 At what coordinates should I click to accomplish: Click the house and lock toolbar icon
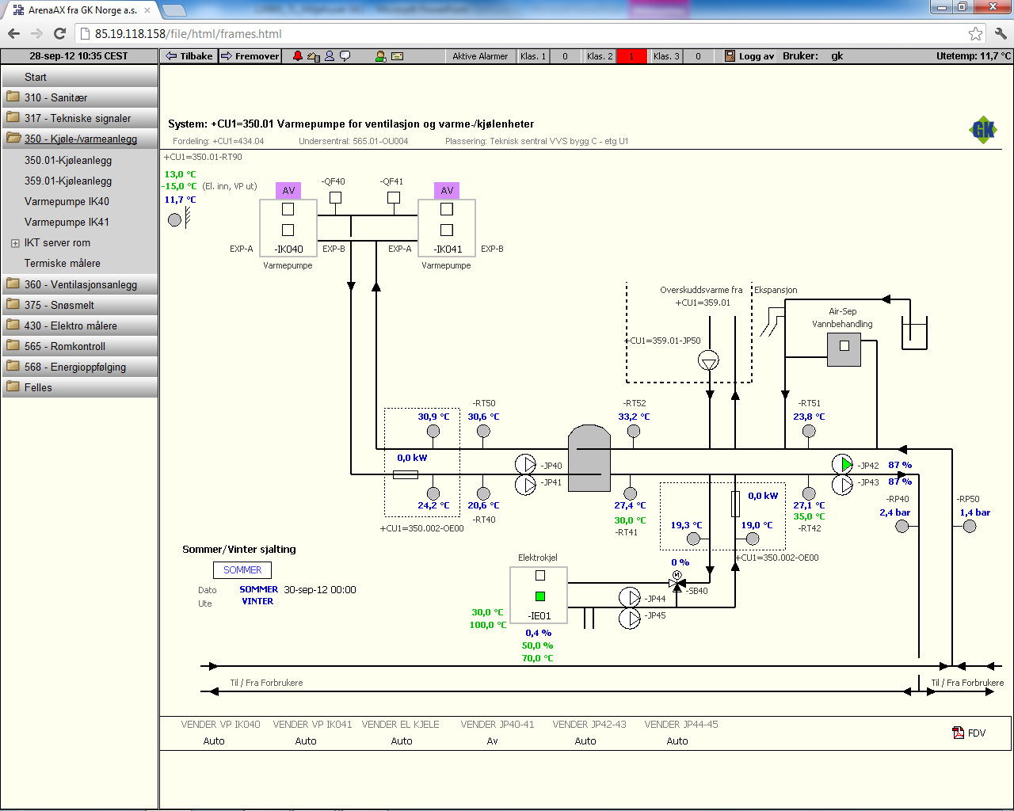[x=314, y=56]
